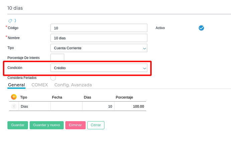Add a new row with the orange plus icon

tap(14, 97)
